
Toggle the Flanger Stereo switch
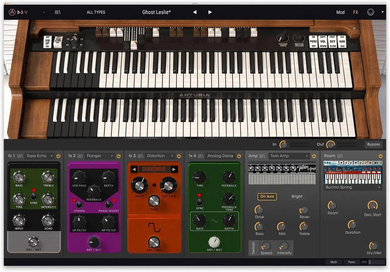point(79,205)
